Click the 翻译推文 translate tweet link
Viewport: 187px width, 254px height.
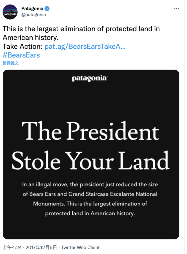(x=11, y=63)
